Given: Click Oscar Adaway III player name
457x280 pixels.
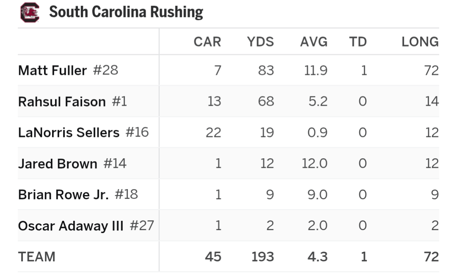Looking at the screenshot, I should 71,226.
